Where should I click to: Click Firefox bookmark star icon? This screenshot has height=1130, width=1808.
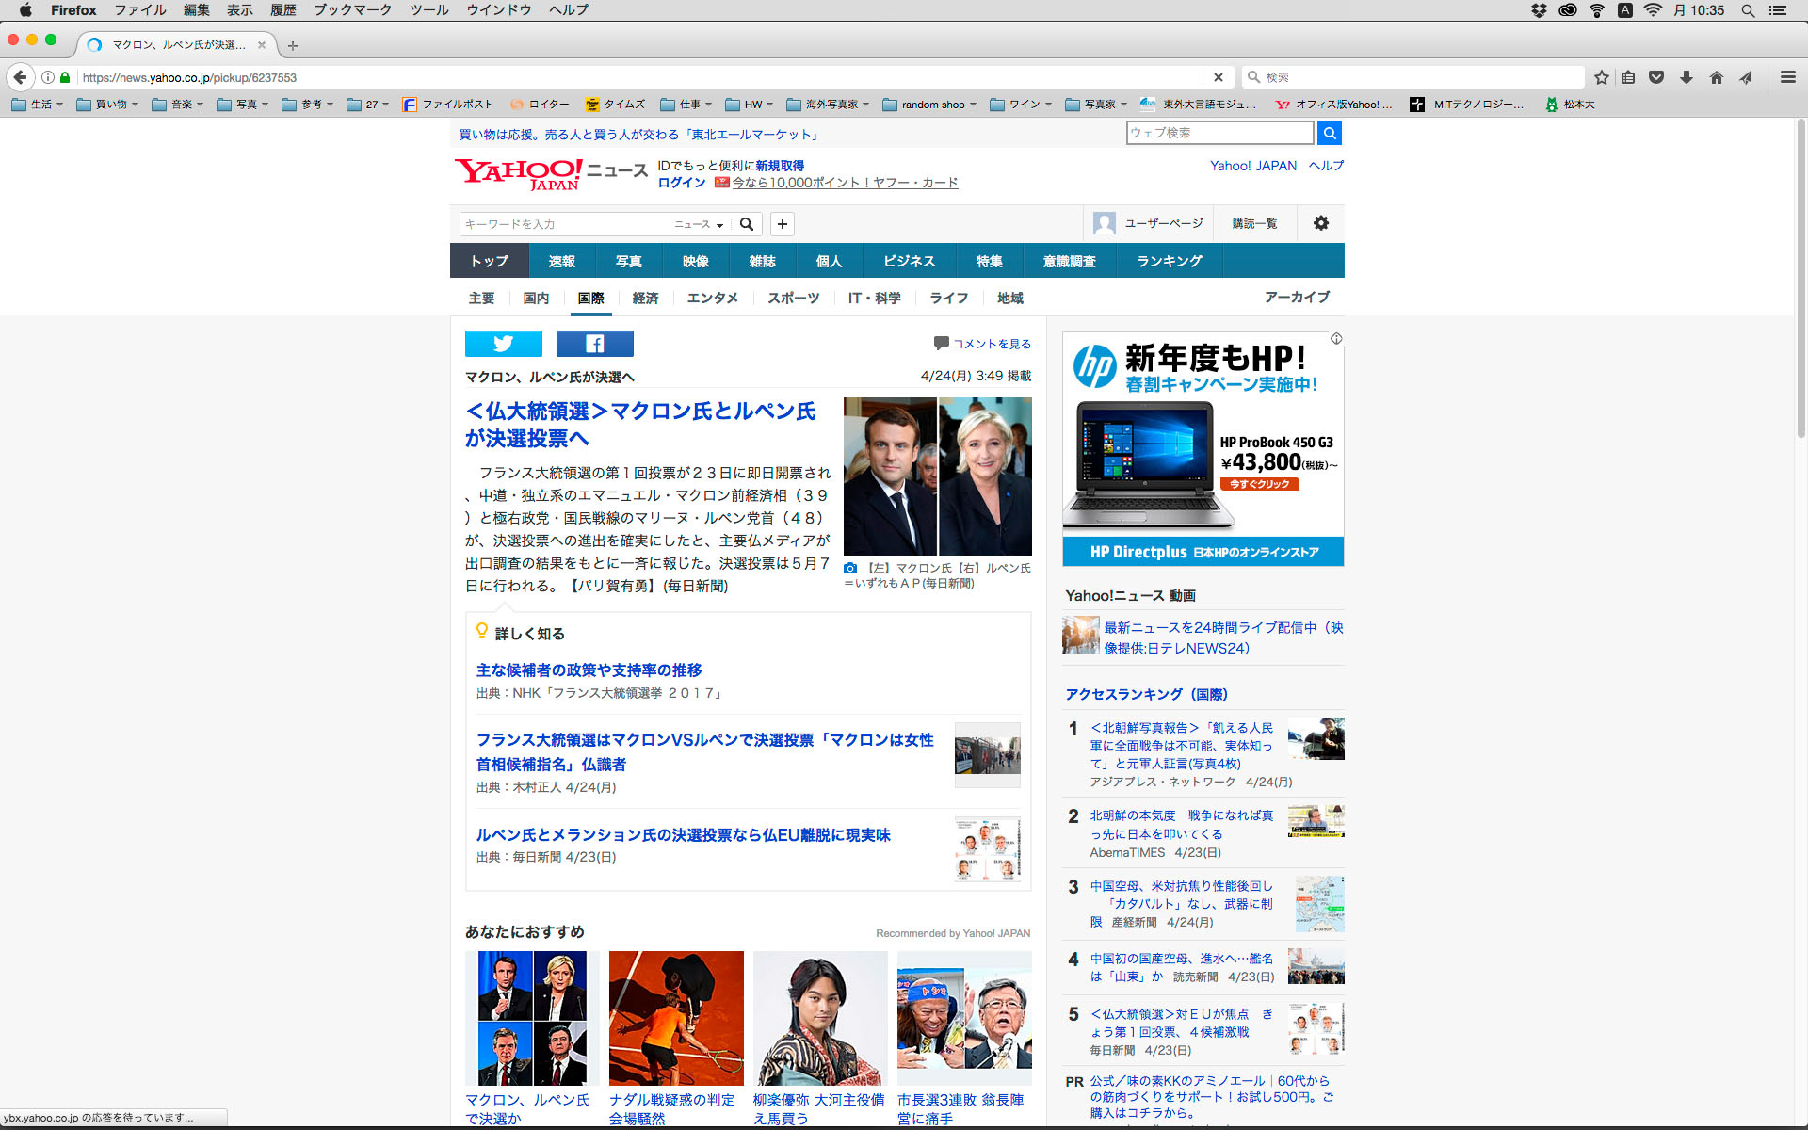point(1601,77)
